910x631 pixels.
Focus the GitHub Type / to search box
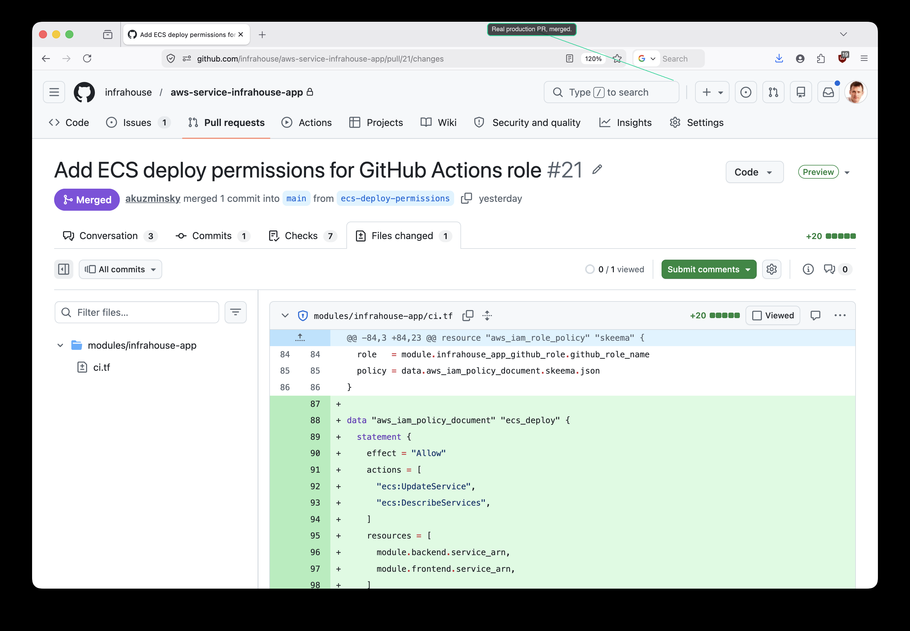[611, 92]
